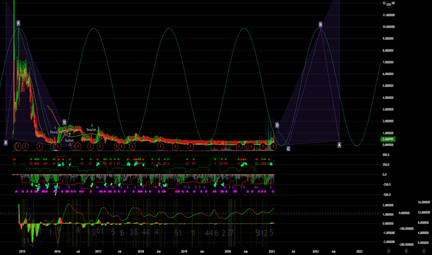
Task: Select pattern point B above 2022
Action: [x=320, y=25]
